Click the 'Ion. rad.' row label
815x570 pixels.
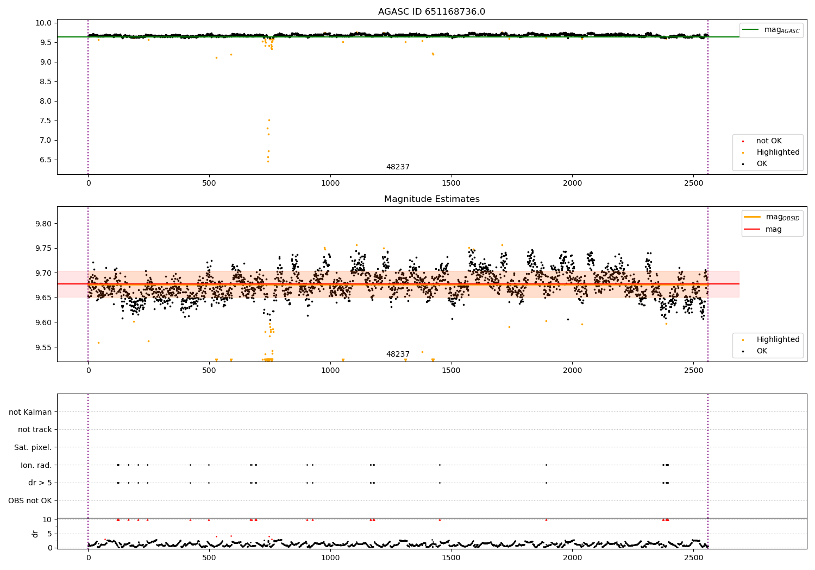click(36, 465)
